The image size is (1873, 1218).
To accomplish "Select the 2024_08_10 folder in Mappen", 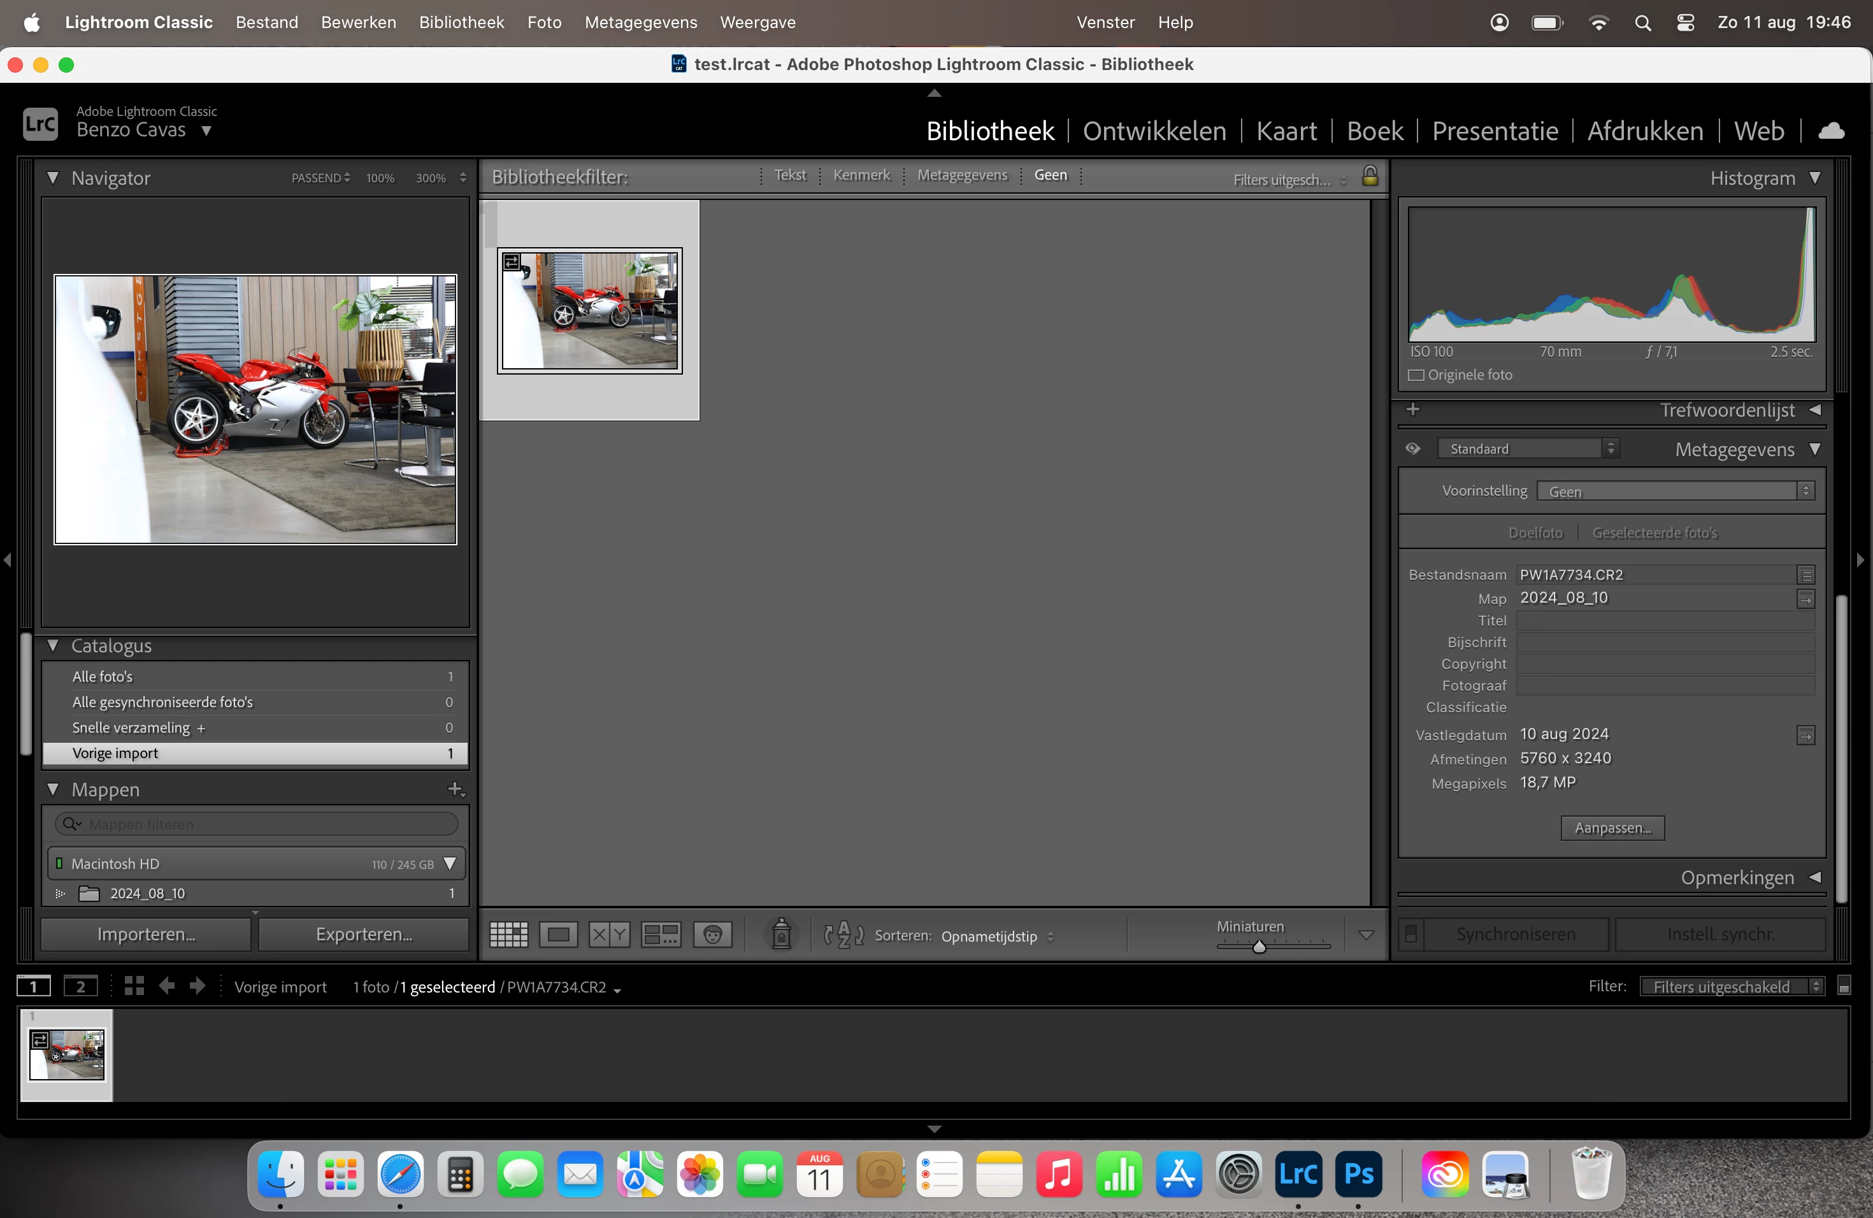I will pos(147,893).
